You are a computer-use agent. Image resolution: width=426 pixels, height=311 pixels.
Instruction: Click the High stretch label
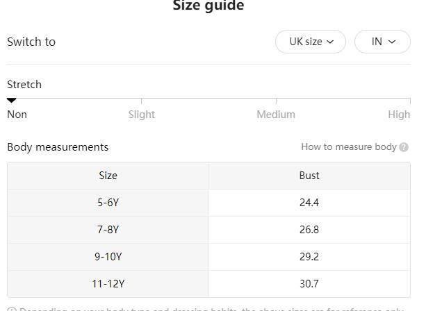click(x=399, y=115)
